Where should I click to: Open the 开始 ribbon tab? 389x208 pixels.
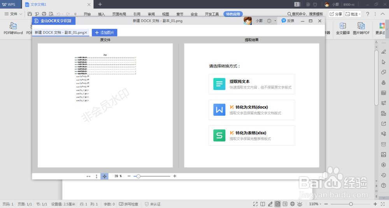pyautogui.click(x=87, y=14)
